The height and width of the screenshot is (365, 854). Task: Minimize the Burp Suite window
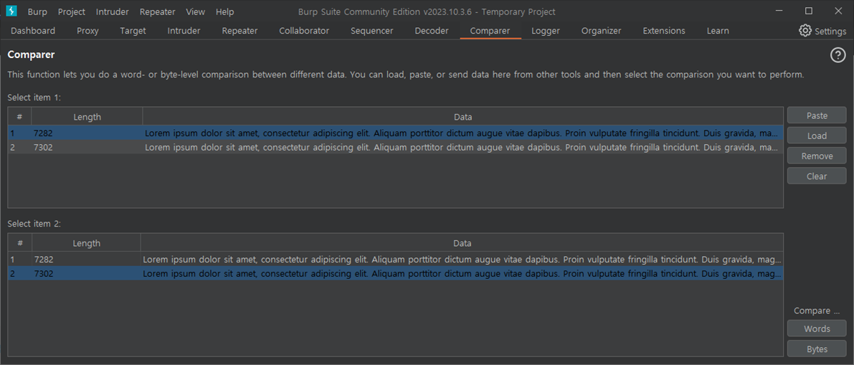tap(779, 11)
